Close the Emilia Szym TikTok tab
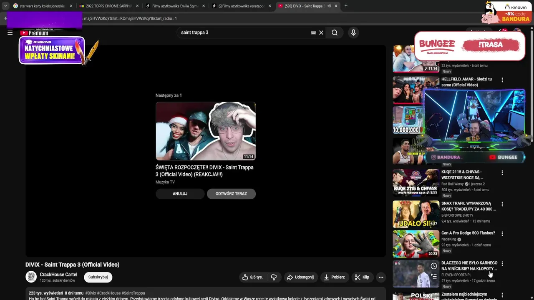The height and width of the screenshot is (300, 534). (x=203, y=6)
